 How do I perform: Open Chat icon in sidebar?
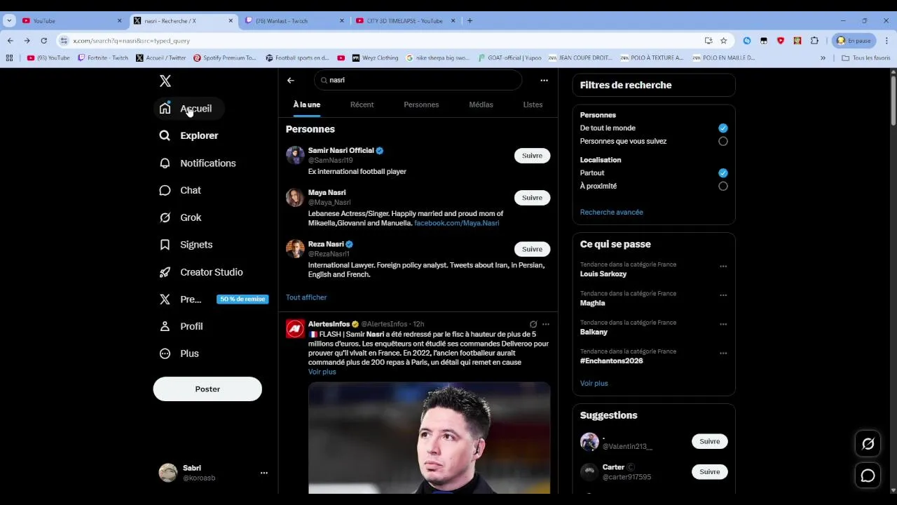coord(165,190)
